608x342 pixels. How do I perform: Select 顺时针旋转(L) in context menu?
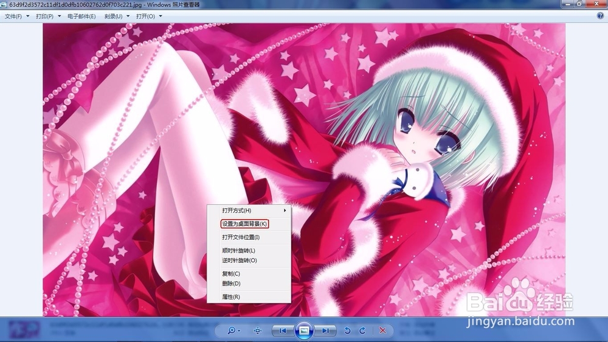249,250
